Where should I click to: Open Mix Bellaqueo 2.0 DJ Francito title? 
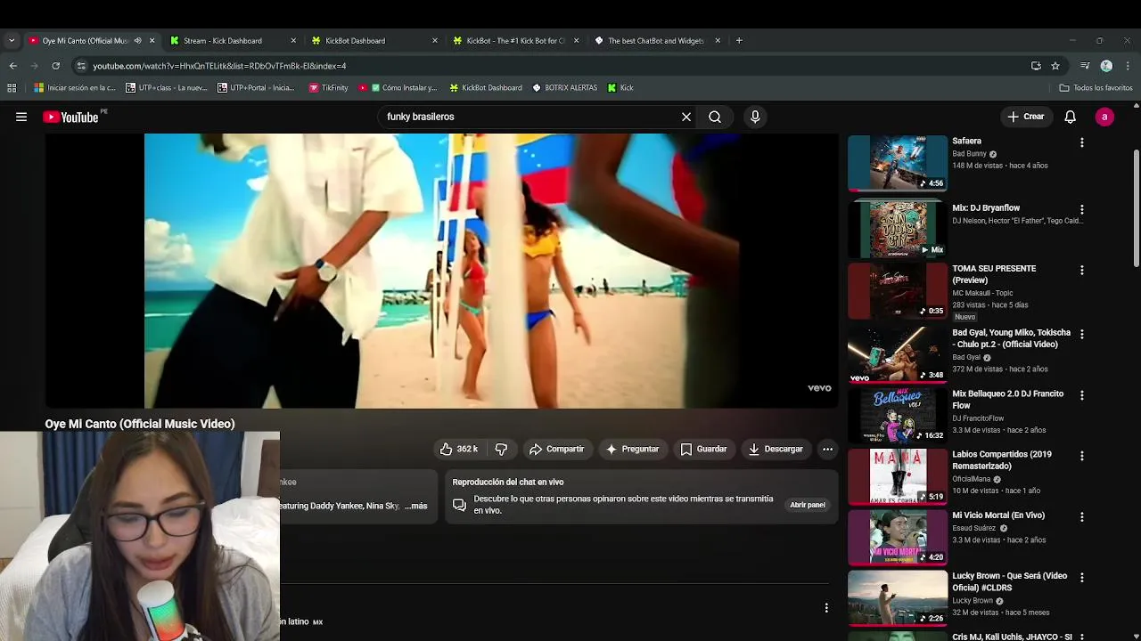pyautogui.click(x=1007, y=399)
